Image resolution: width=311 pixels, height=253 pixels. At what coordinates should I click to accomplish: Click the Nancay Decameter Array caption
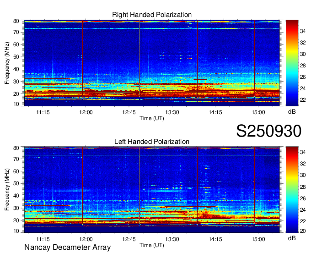point(67,247)
